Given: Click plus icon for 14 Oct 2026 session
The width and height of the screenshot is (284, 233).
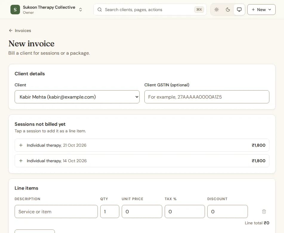Looking at the screenshot, I should pos(21,161).
